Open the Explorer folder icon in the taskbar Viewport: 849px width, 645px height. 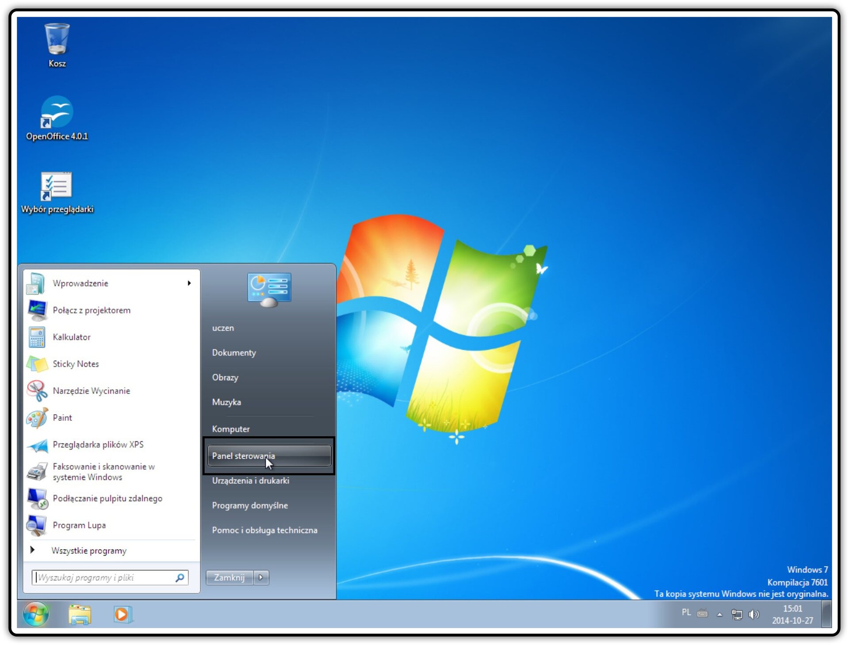pyautogui.click(x=80, y=614)
